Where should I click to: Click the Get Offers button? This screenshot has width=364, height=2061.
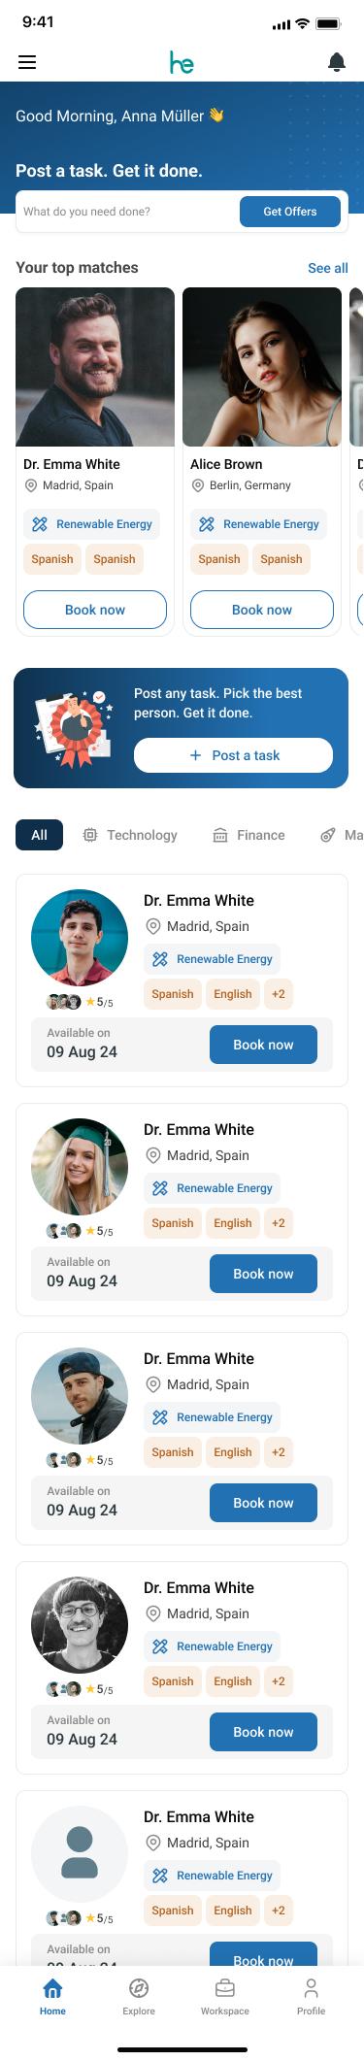pos(290,212)
